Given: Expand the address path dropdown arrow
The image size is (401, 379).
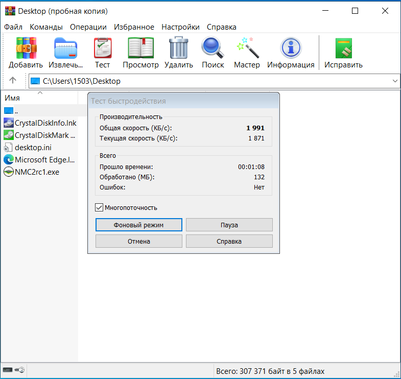Looking at the screenshot, I should tap(395, 81).
